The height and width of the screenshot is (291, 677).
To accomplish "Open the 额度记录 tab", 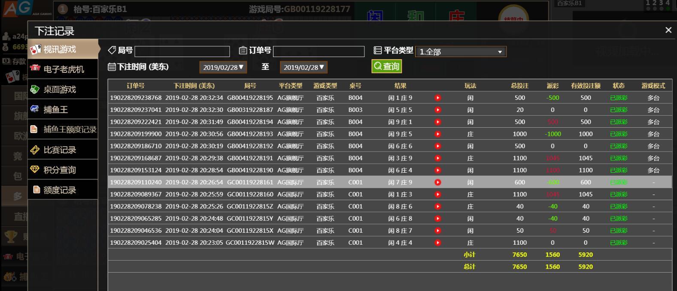I will click(63, 190).
